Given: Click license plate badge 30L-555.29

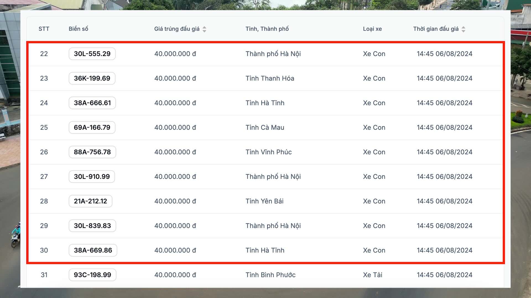Looking at the screenshot, I should 92,54.
